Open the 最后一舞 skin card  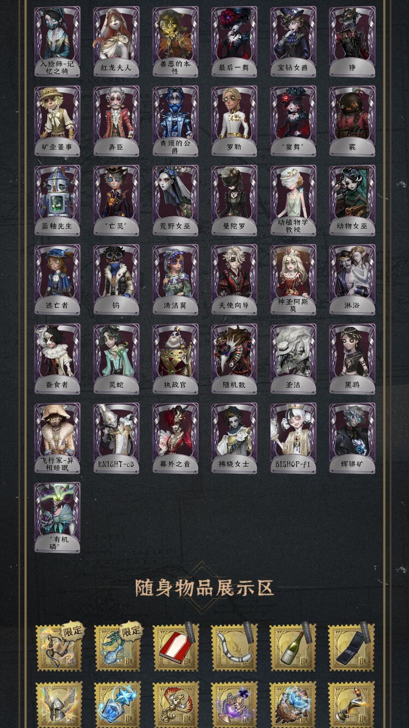click(x=234, y=42)
